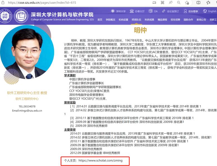The height and width of the screenshot is (166, 217).
Task: Open the 学院概况 menu item
Action: click(110, 20)
